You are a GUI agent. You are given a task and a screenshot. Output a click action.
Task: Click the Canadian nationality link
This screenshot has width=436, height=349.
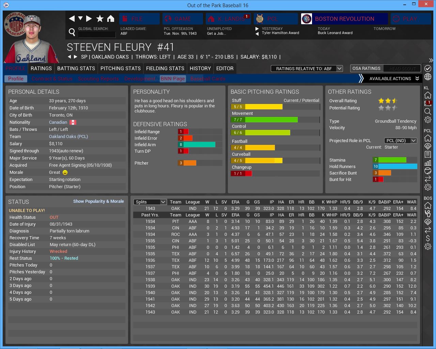tap(58, 122)
